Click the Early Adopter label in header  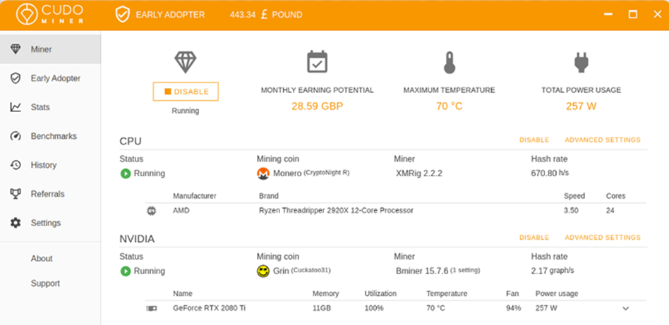pyautogui.click(x=170, y=15)
